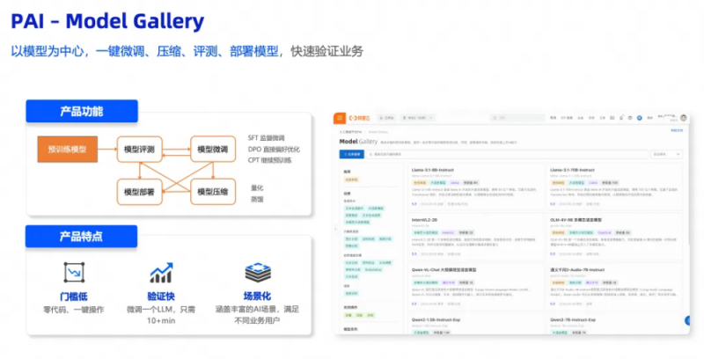Click the blue round assistant icon in header
Viewport: 704px width, 359px height.
[640, 118]
